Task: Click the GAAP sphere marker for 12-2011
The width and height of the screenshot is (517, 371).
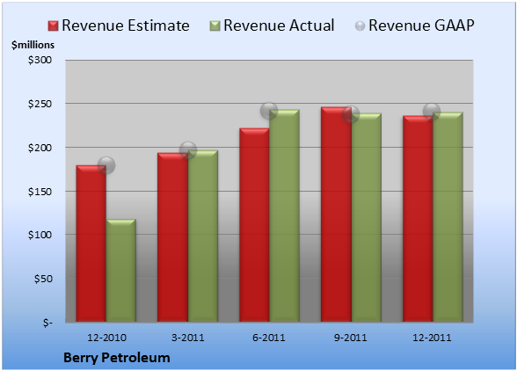Action: point(432,112)
